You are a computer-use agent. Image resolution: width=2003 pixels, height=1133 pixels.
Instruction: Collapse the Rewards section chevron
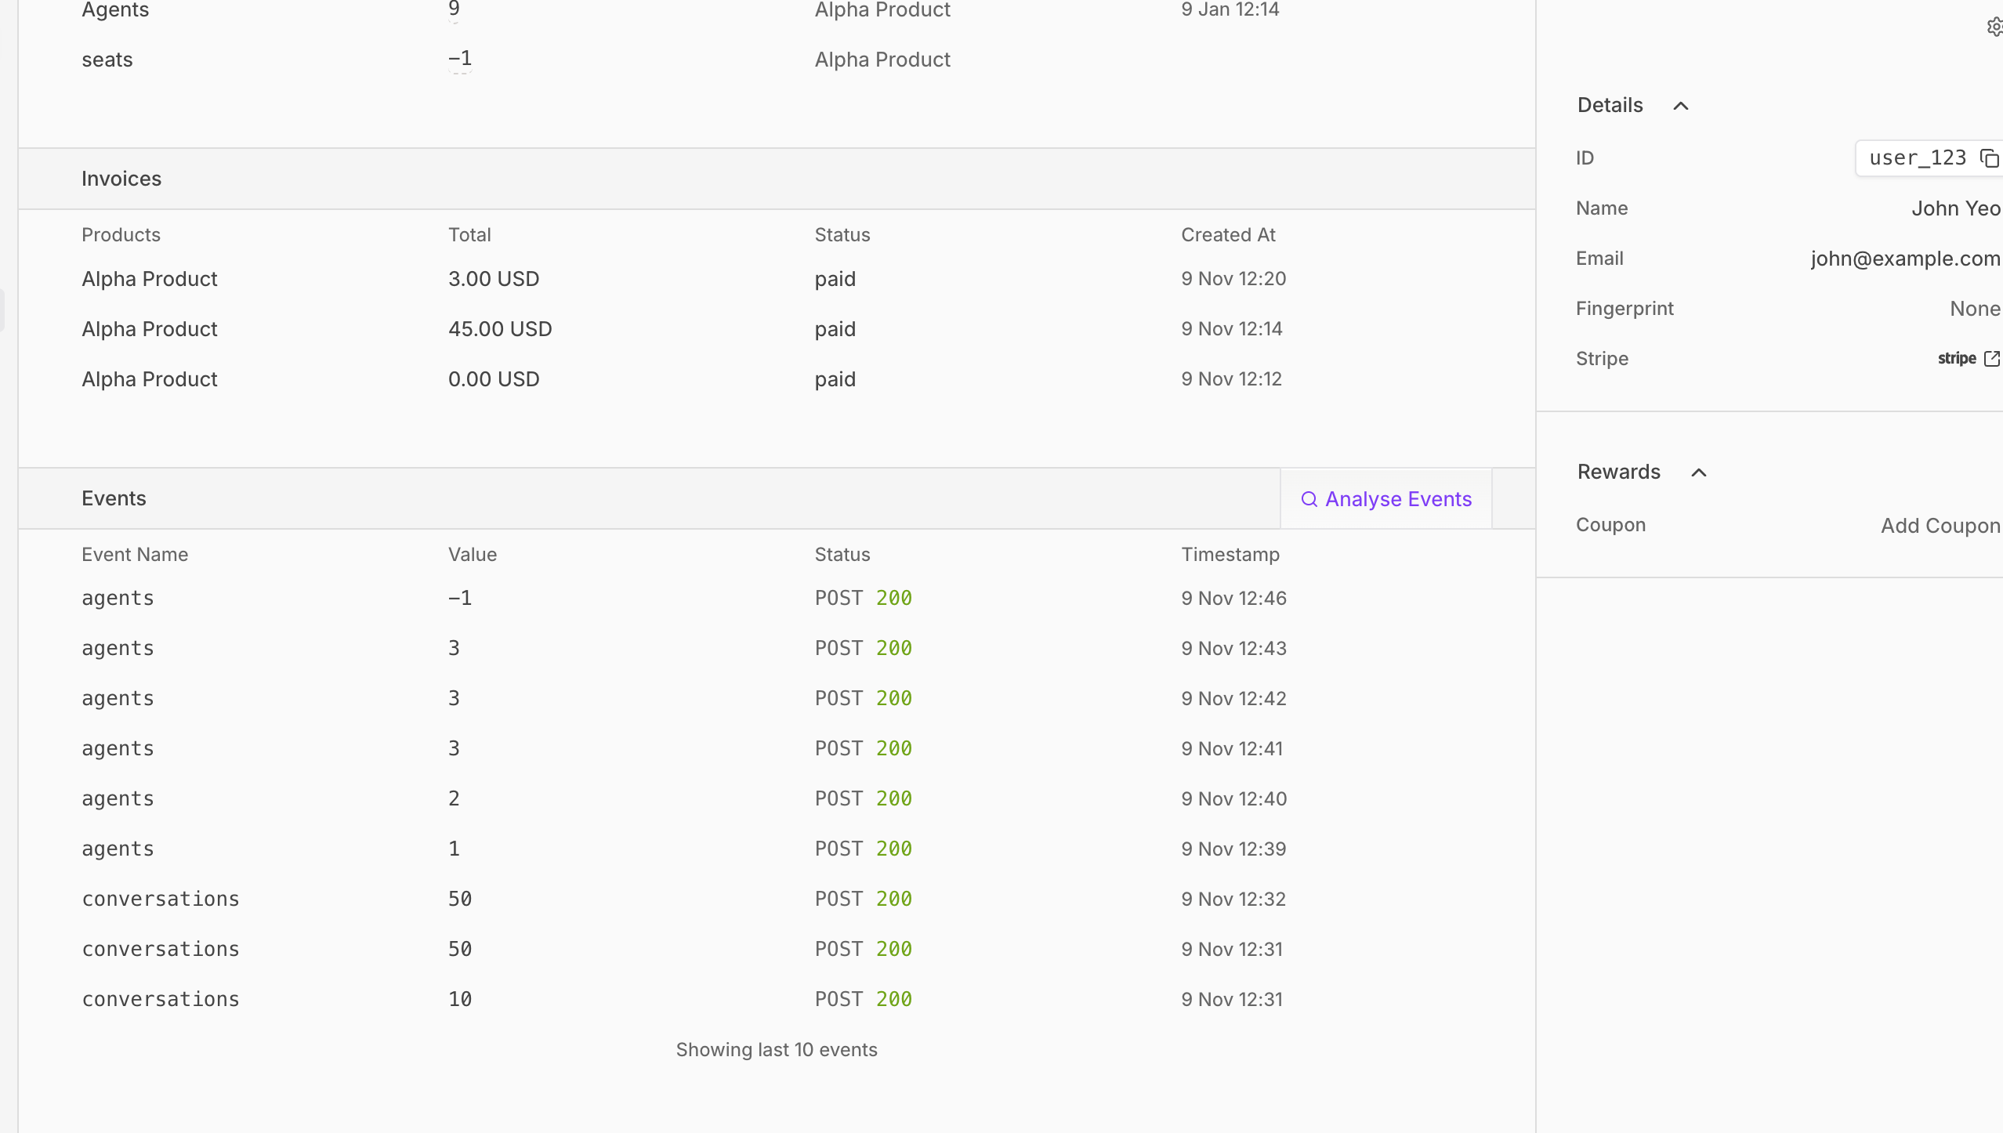1698,472
